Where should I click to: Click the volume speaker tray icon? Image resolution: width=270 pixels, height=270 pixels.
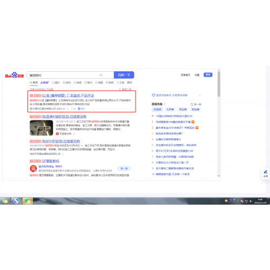(x=251, y=201)
